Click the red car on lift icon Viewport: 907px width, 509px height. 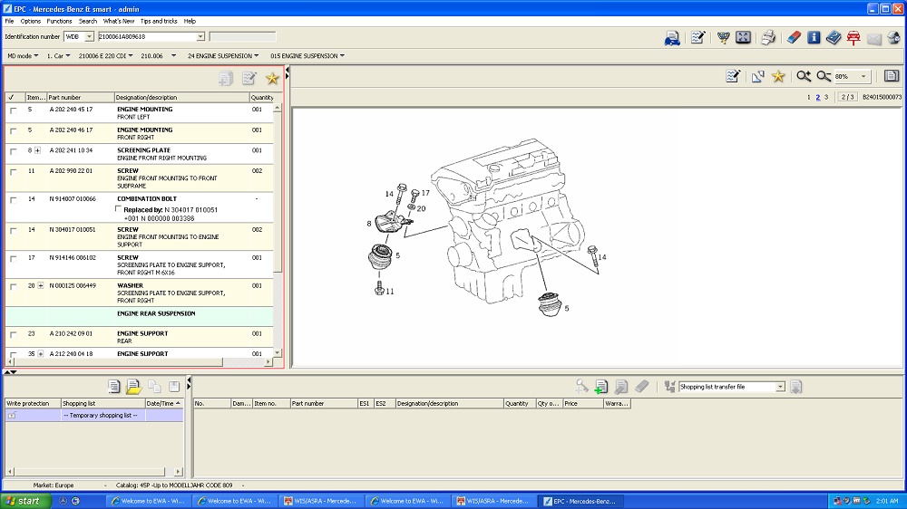[x=853, y=38]
